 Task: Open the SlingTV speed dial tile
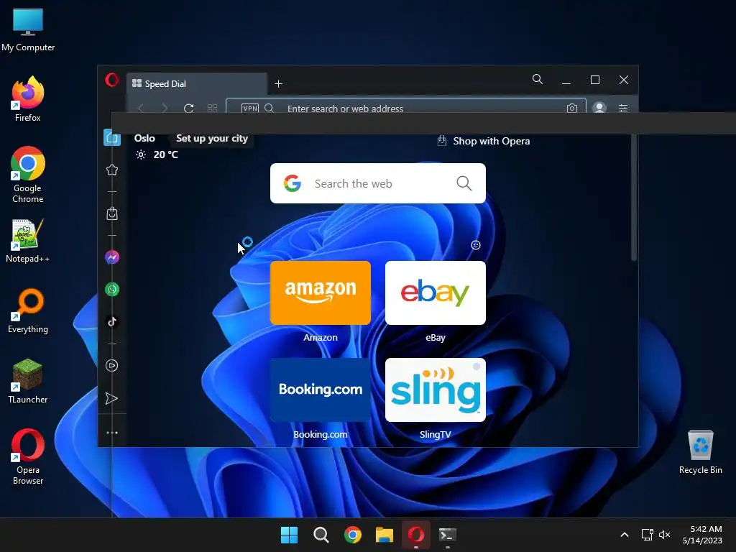click(x=436, y=390)
